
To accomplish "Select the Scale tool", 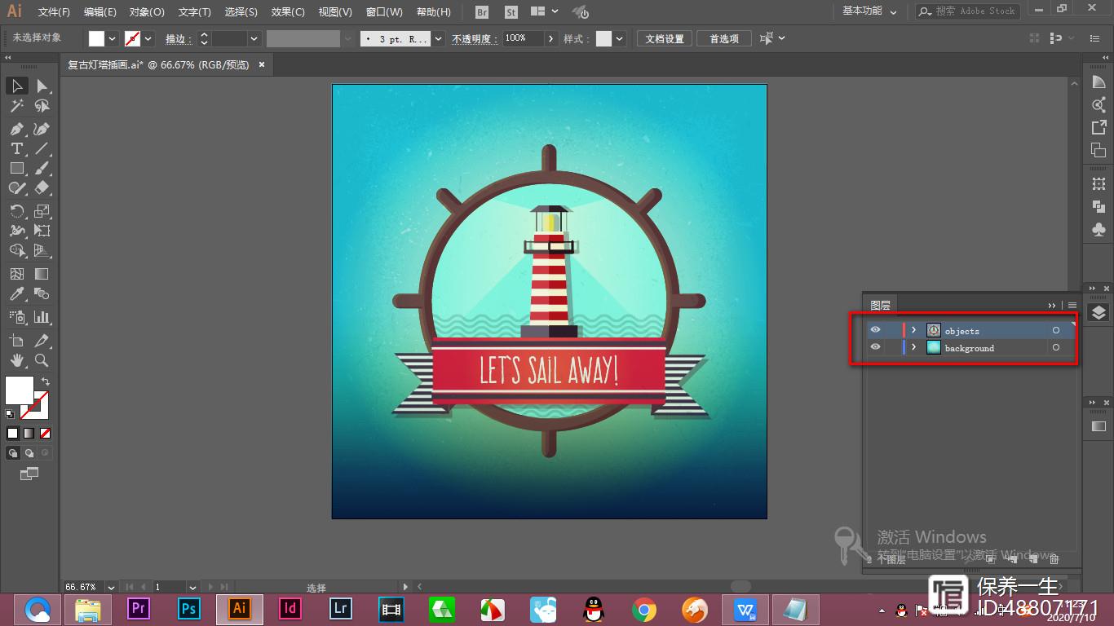I will [x=42, y=211].
